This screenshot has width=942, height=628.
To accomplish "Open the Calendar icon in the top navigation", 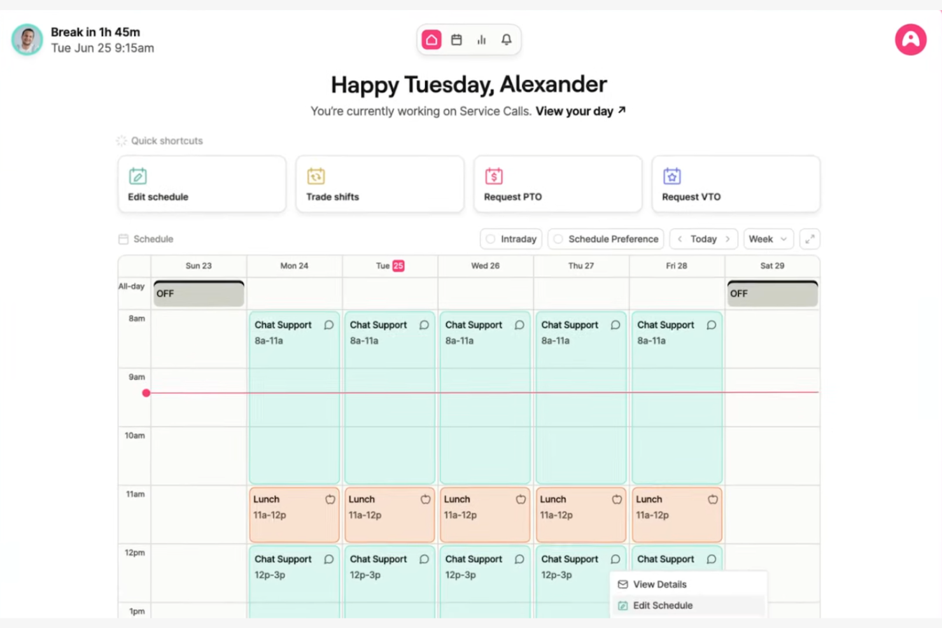I will click(x=456, y=39).
